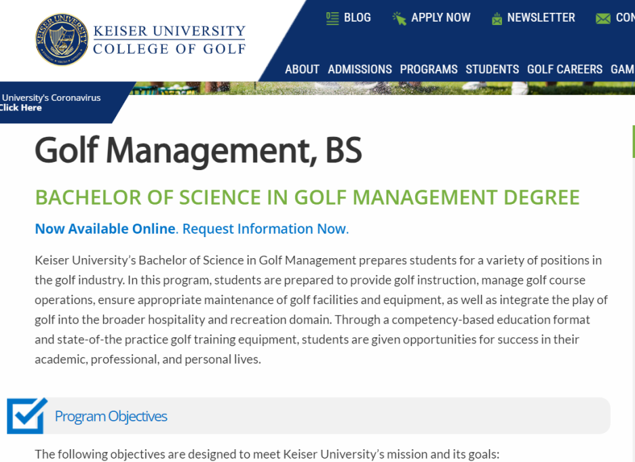The image size is (635, 462).
Task: Open the Apply Now link
Action: point(440,18)
